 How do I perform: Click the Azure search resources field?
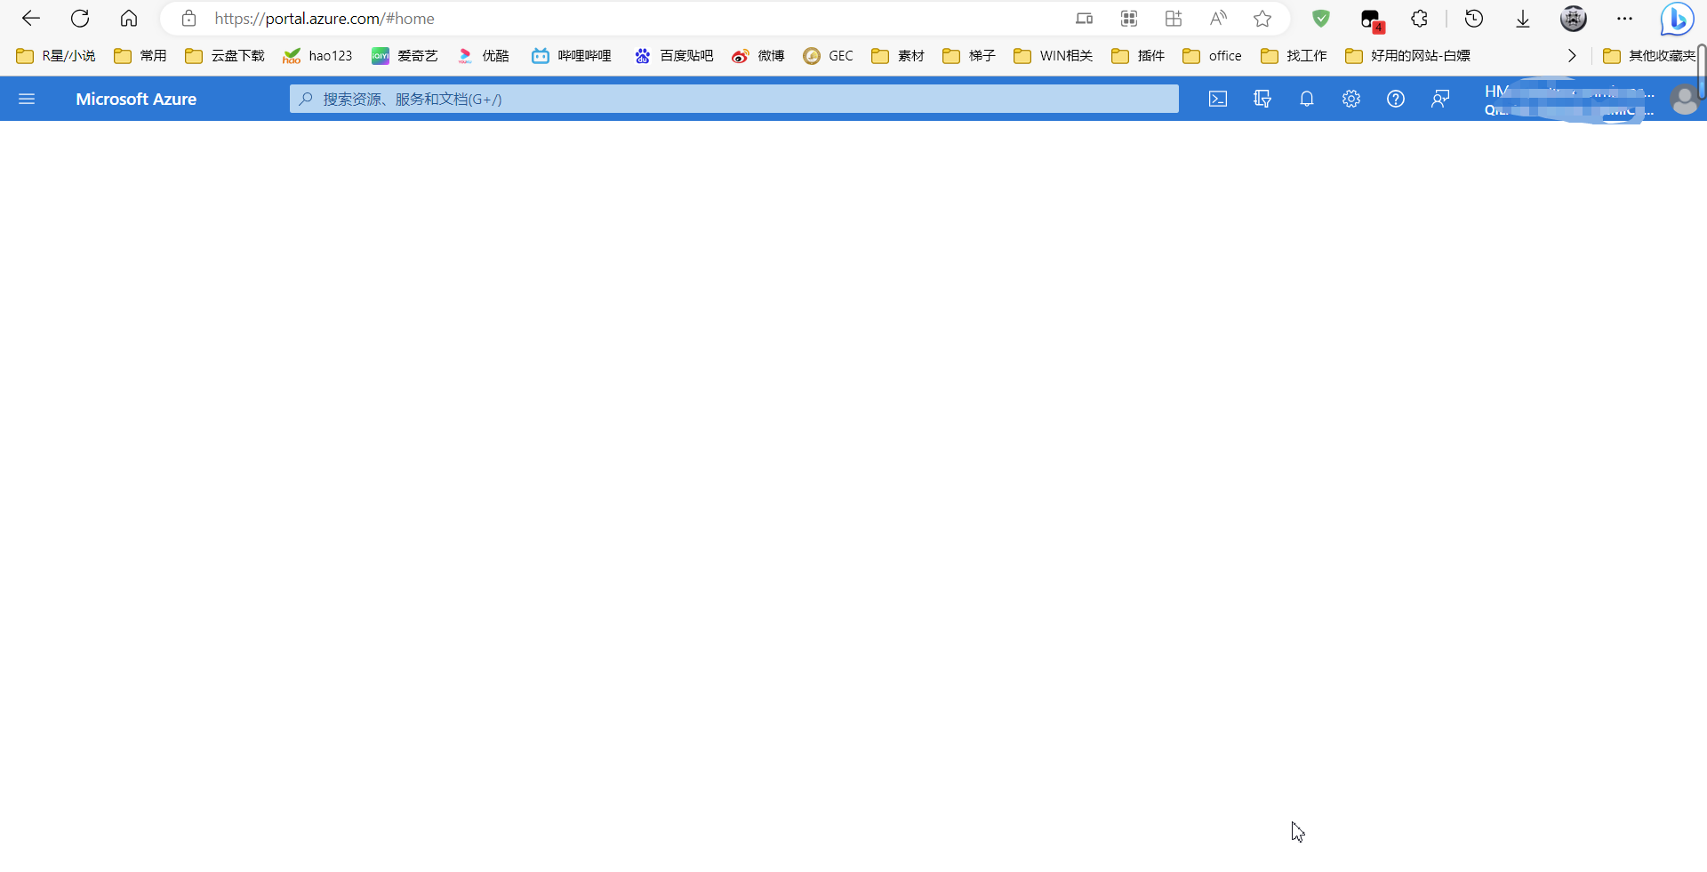click(733, 99)
